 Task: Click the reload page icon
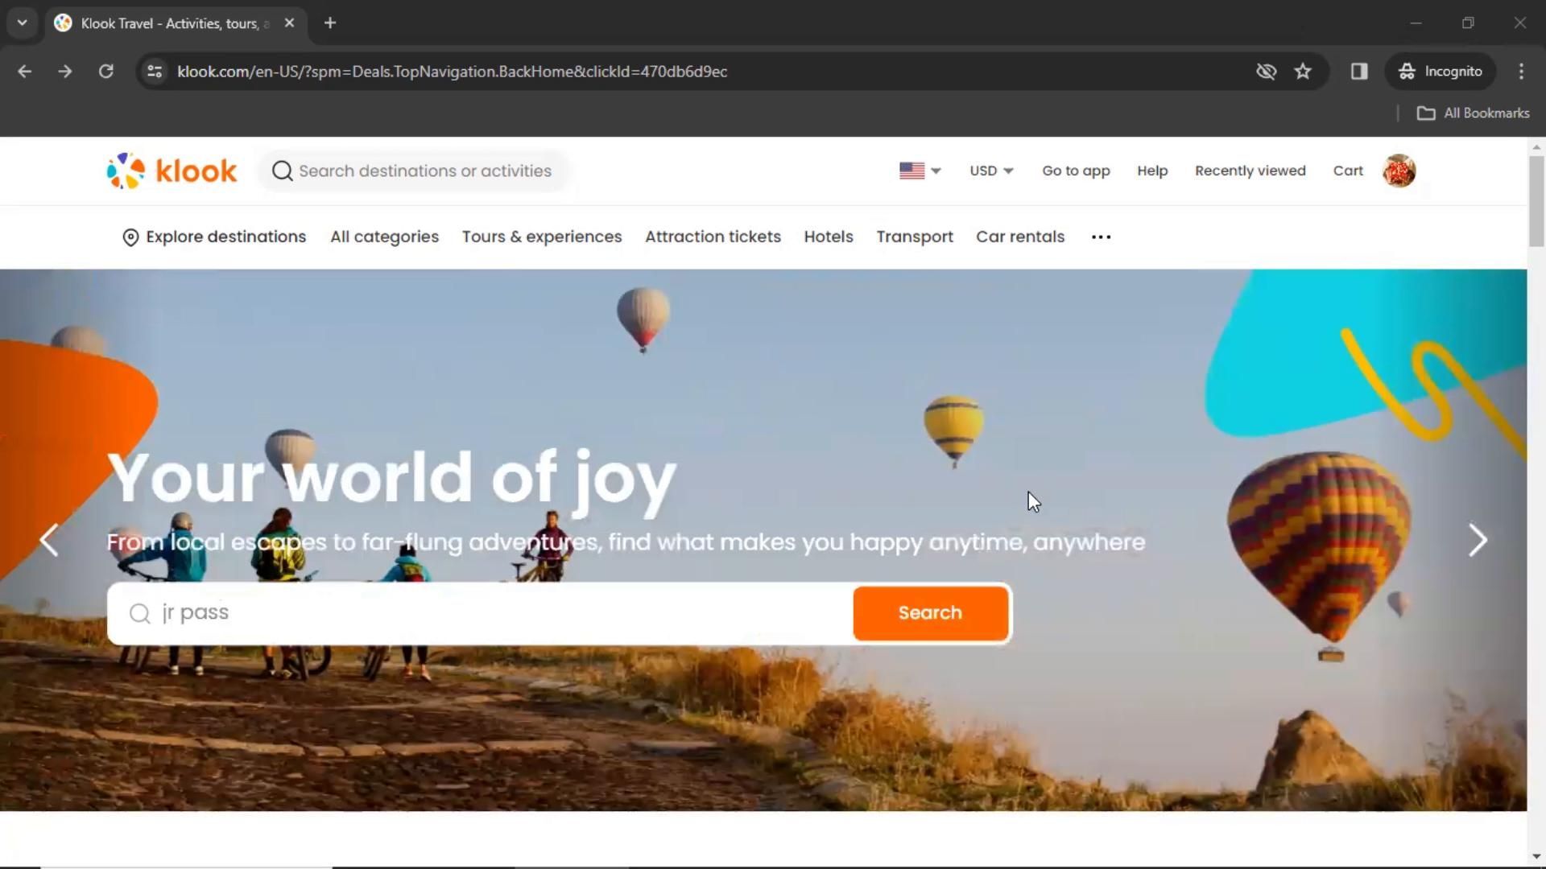[x=105, y=72]
